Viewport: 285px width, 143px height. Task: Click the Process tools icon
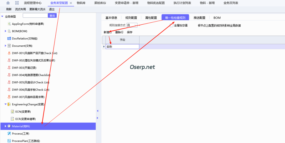pyautogui.click(x=9, y=133)
